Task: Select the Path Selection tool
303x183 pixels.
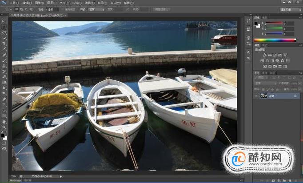Action: 4,111
